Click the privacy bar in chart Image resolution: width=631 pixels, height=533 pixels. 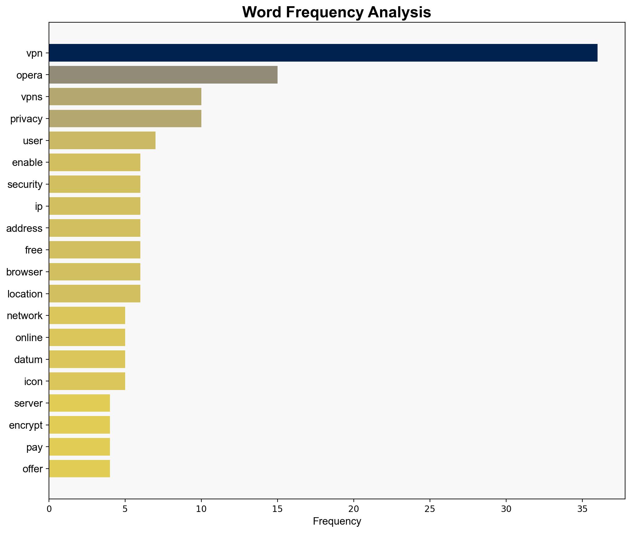(125, 119)
